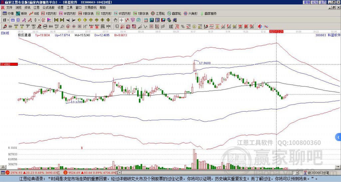The height and width of the screenshot is (182, 341).
Task: Open the 公式选股 menu
Action: click(x=49, y=8)
